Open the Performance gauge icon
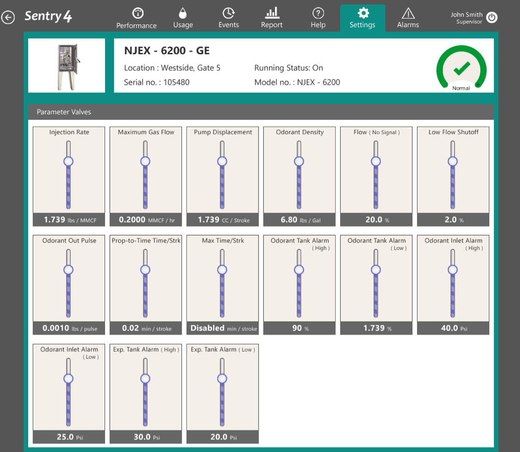Screen dimensions: 520x452 [137, 13]
